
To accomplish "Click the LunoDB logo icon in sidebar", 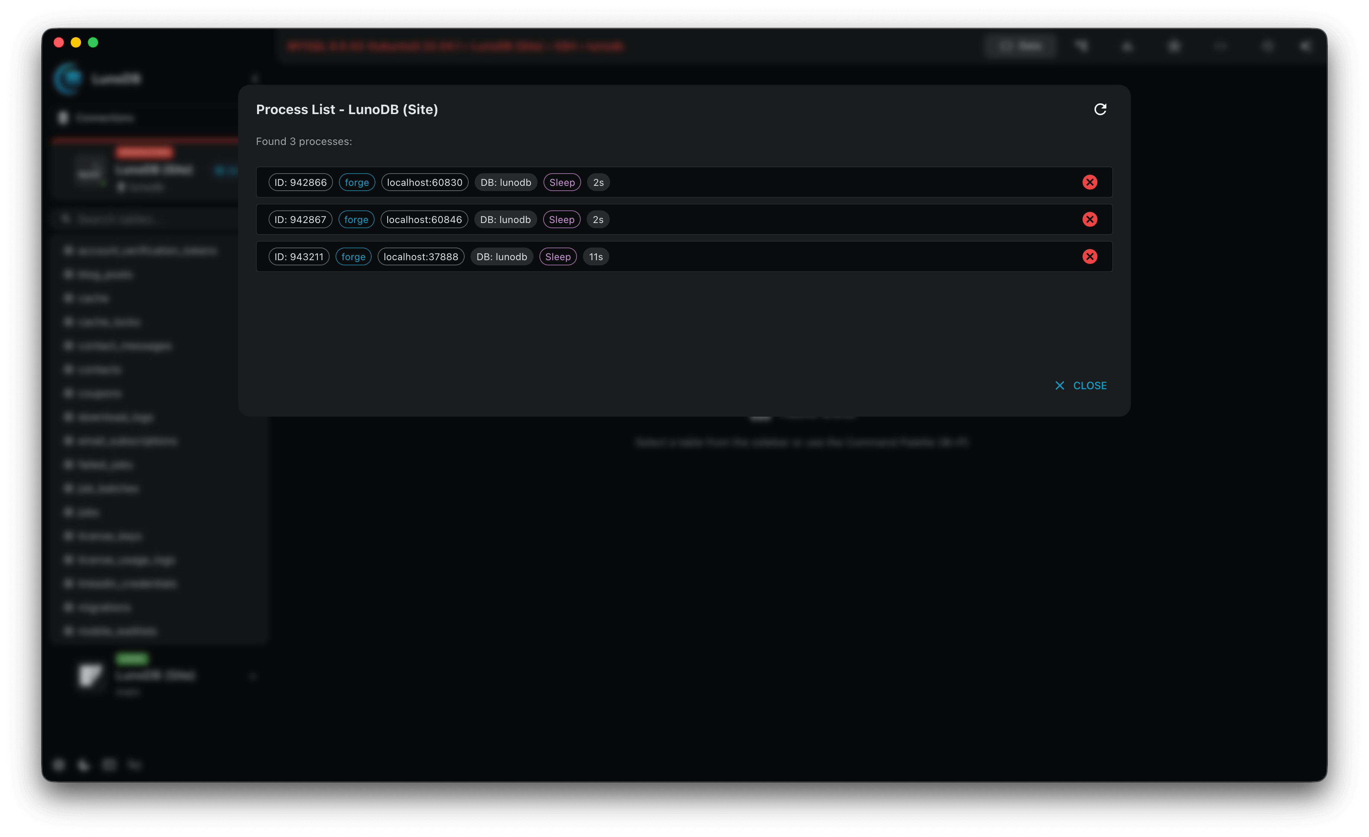I will (68, 78).
